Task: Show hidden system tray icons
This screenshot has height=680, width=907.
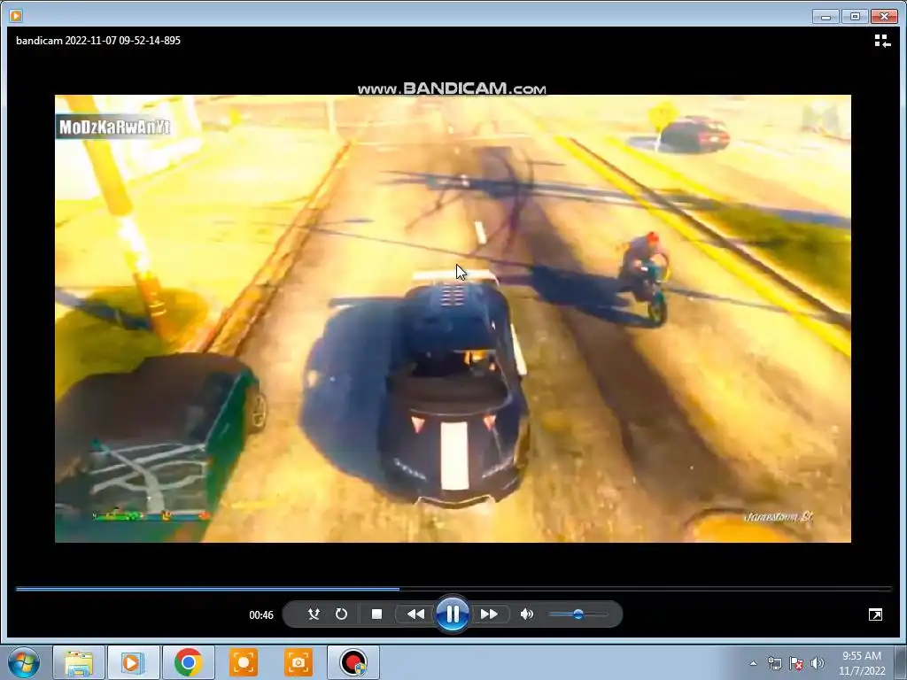Action: (753, 663)
